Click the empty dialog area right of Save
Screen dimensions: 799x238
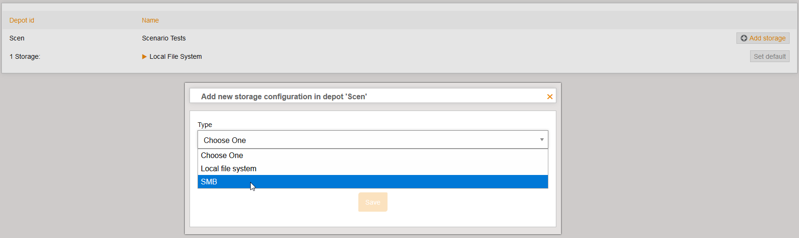pyautogui.click(x=470, y=207)
